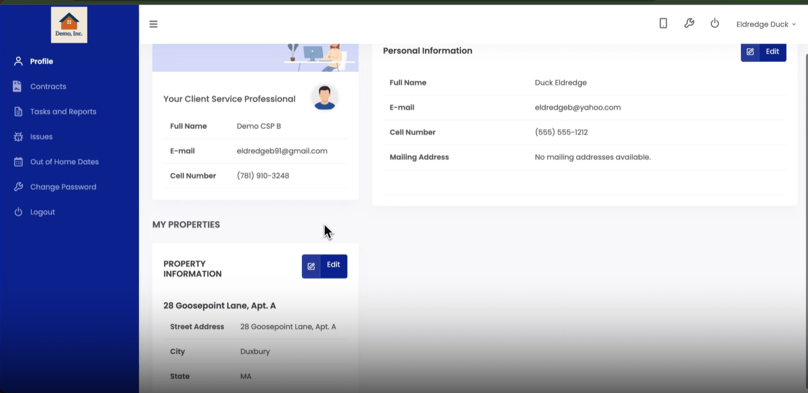Click the eldredgeb91@gmail.com email address

tap(282, 151)
